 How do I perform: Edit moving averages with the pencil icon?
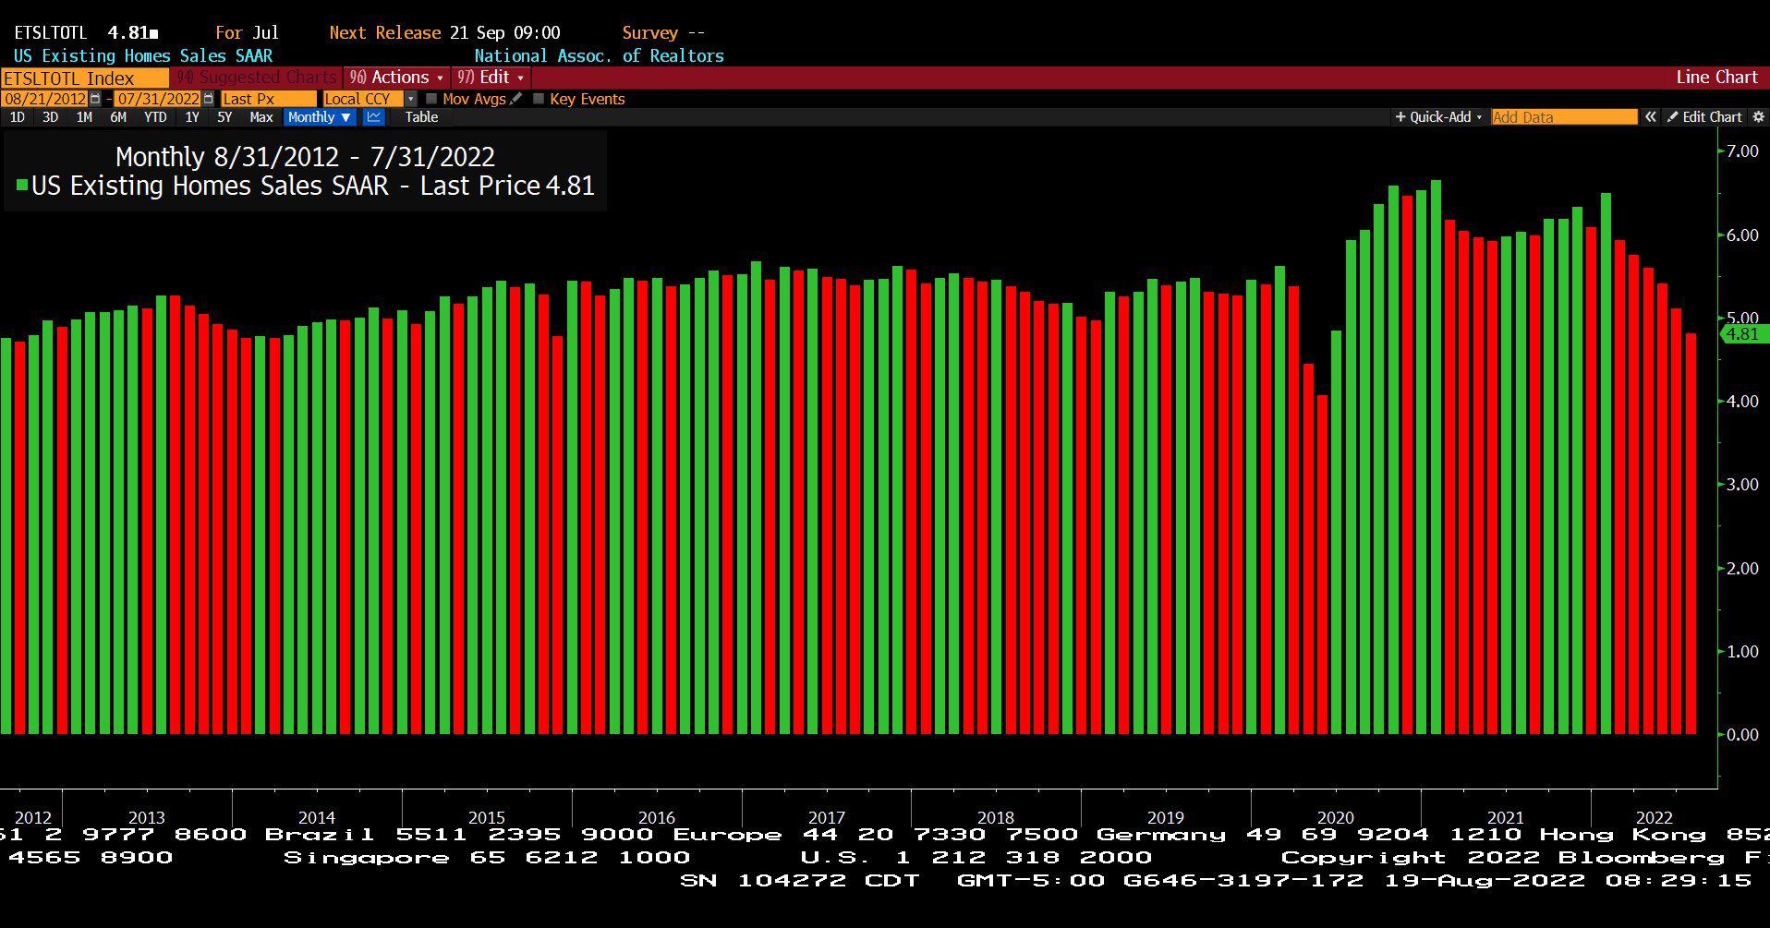515,99
